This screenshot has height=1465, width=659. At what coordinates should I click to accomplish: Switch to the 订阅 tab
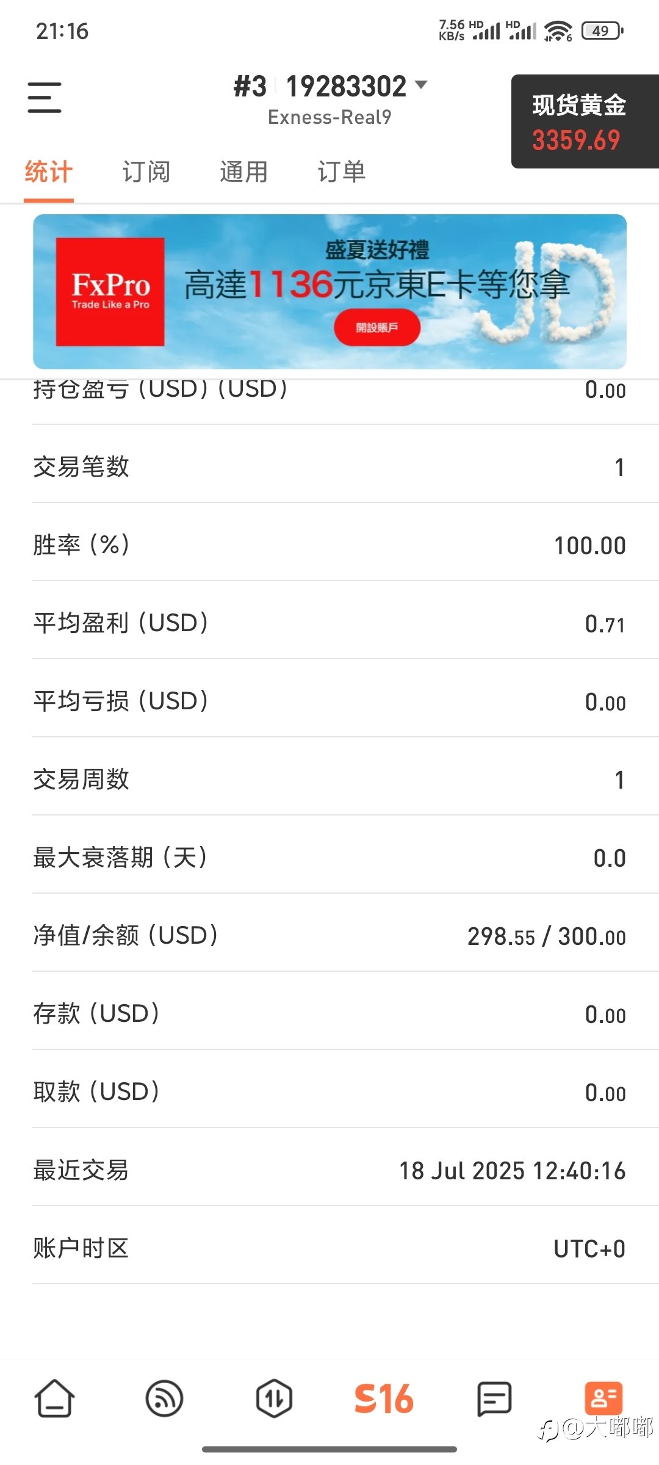click(x=146, y=172)
